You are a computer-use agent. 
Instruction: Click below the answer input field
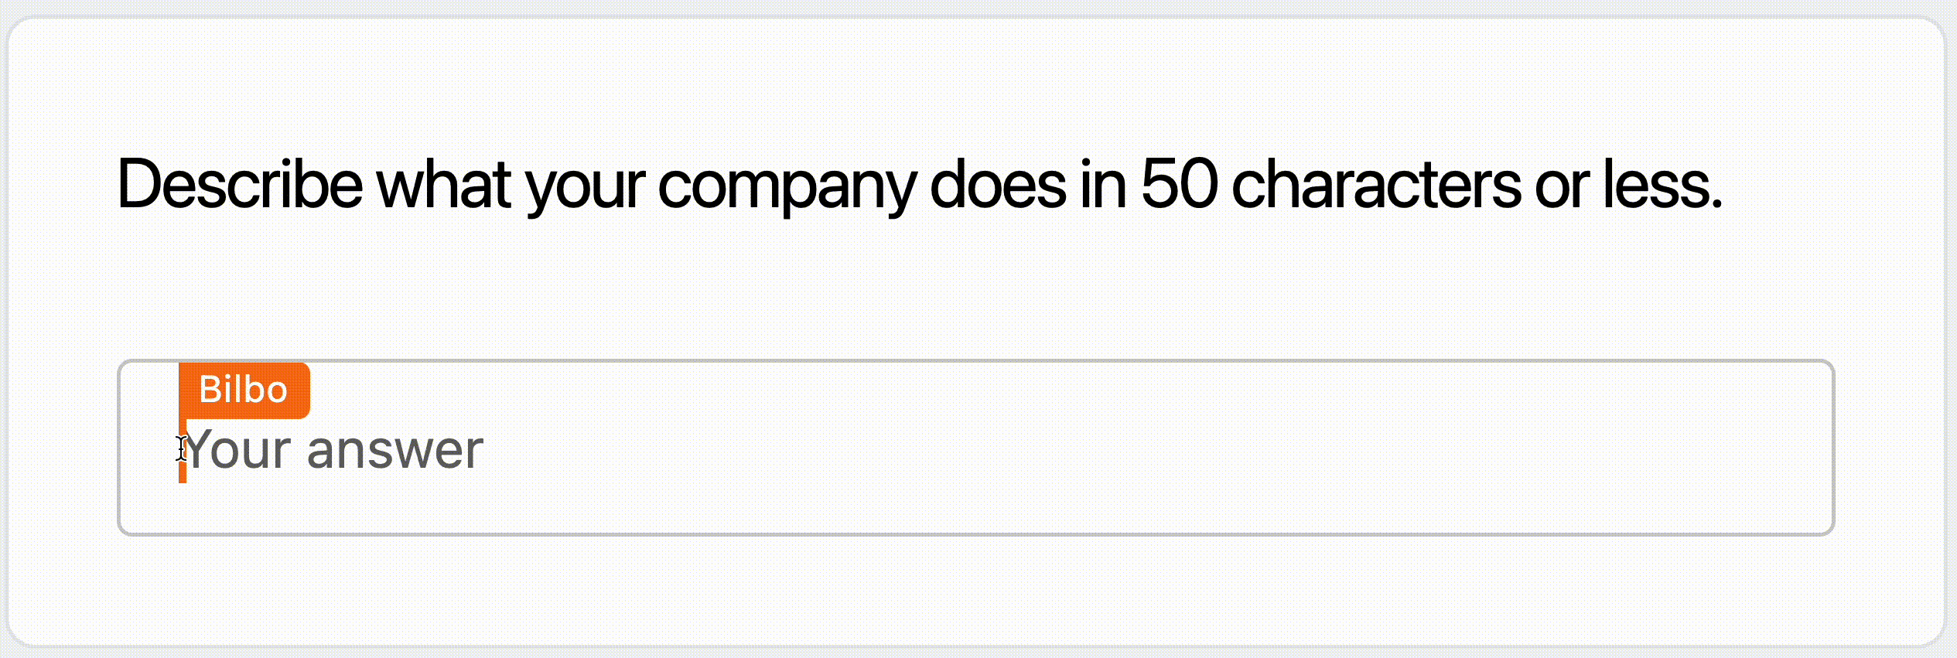tap(978, 564)
